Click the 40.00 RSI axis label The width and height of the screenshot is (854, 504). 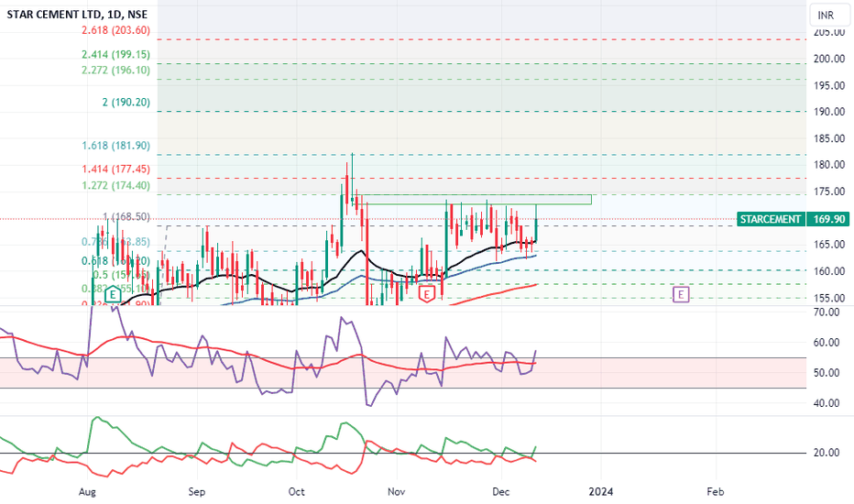click(x=827, y=403)
